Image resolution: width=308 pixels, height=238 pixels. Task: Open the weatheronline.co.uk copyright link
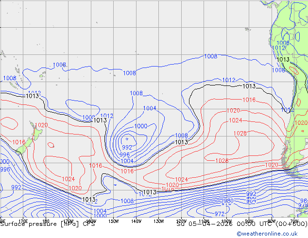coord(267,234)
